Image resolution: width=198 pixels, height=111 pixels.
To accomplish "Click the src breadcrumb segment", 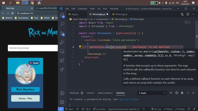I will [92, 19].
